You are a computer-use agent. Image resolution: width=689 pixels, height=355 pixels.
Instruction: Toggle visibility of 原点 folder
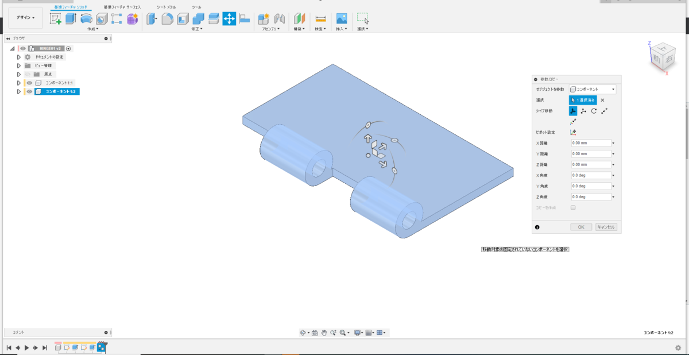pos(27,74)
